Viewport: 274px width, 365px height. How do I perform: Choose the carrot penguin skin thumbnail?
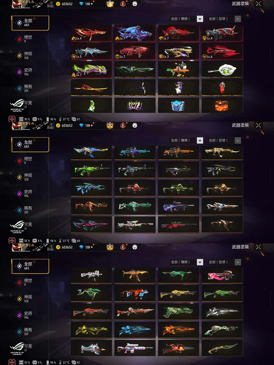pos(178,69)
